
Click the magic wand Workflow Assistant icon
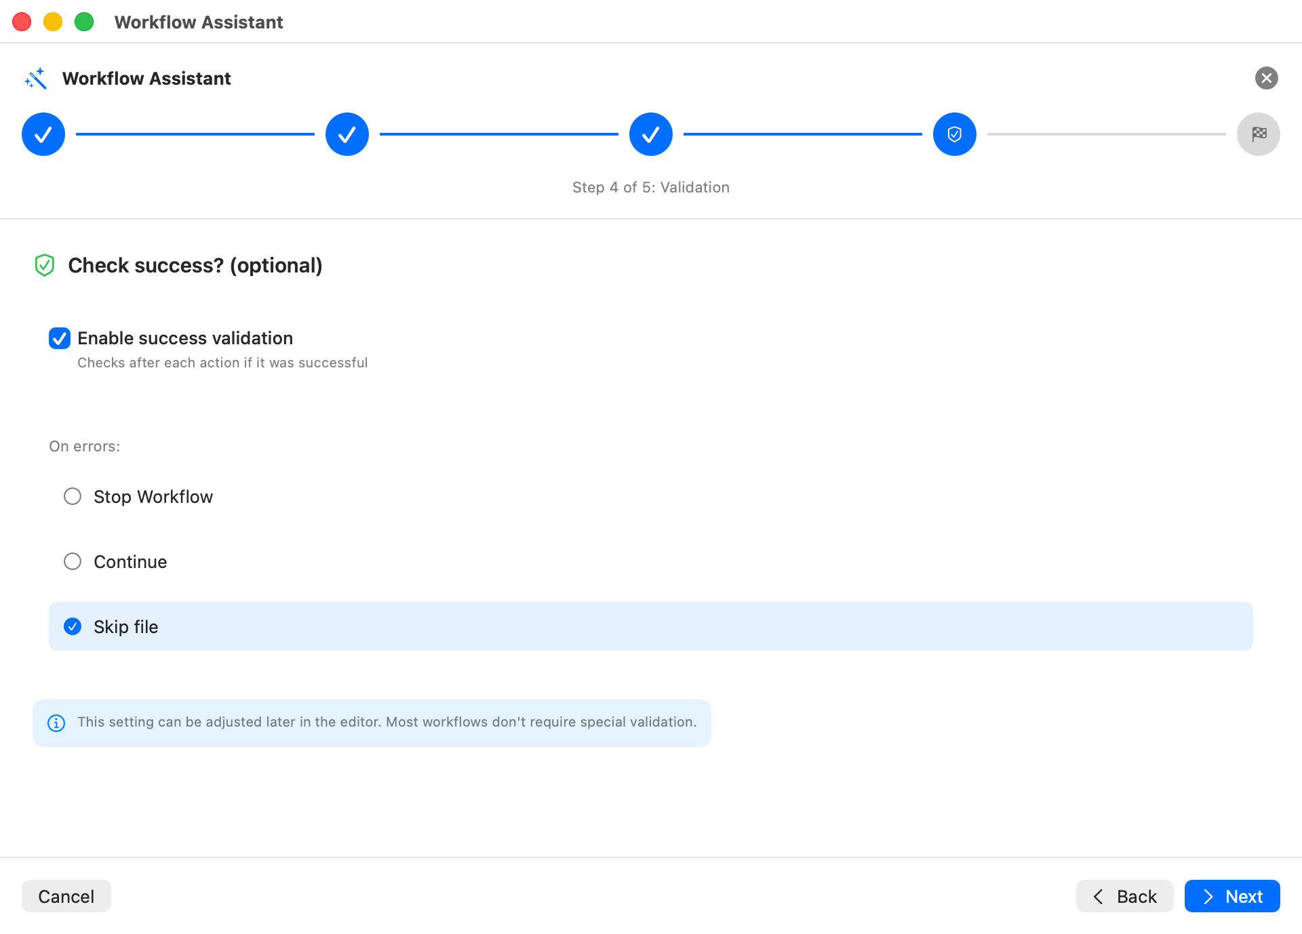pyautogui.click(x=36, y=79)
